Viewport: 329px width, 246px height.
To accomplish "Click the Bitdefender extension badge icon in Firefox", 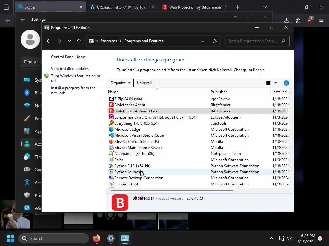I will (310, 20).
